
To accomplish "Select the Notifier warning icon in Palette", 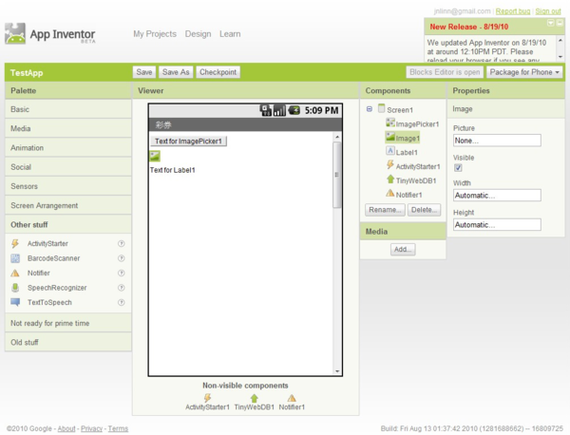I will (15, 273).
